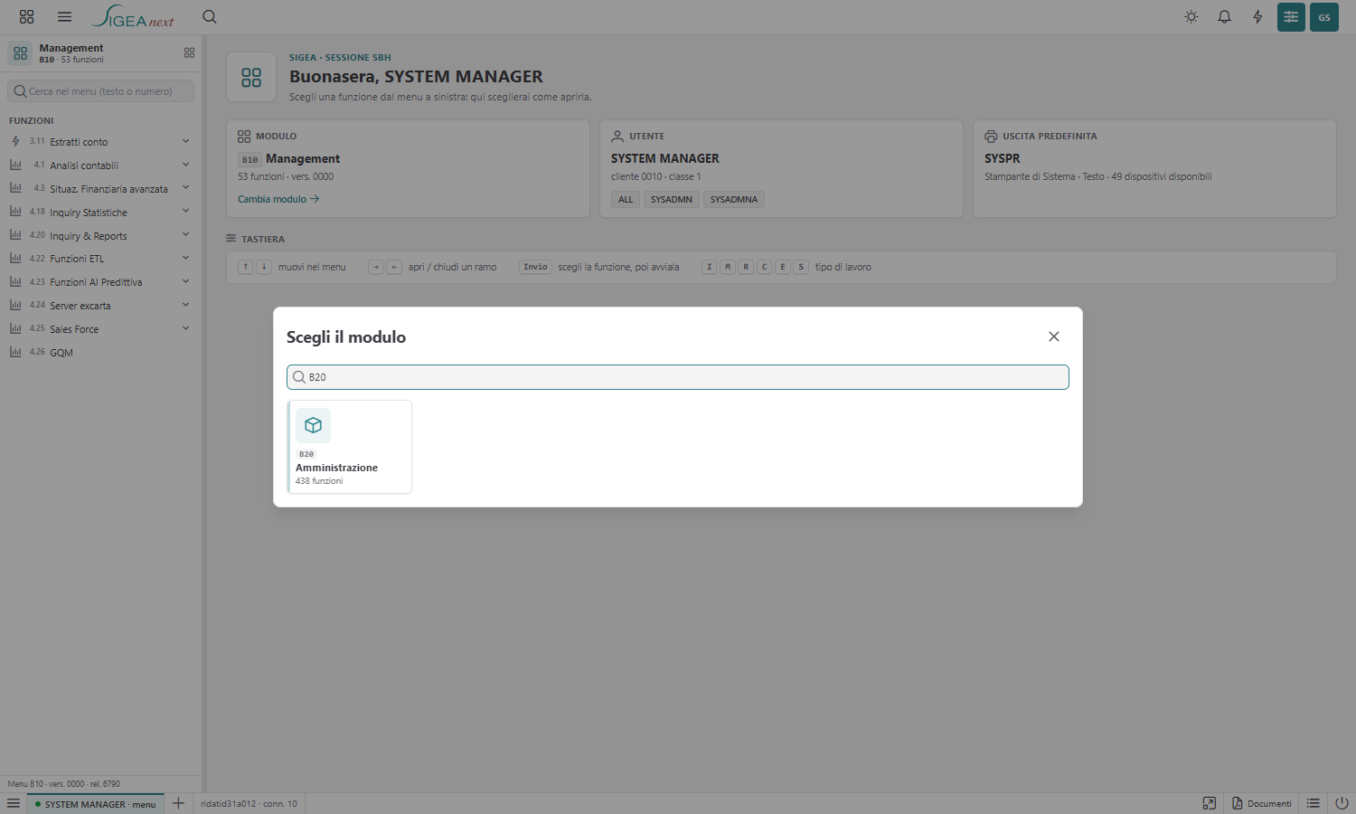Open the settings sliders icon in the header

1291,17
